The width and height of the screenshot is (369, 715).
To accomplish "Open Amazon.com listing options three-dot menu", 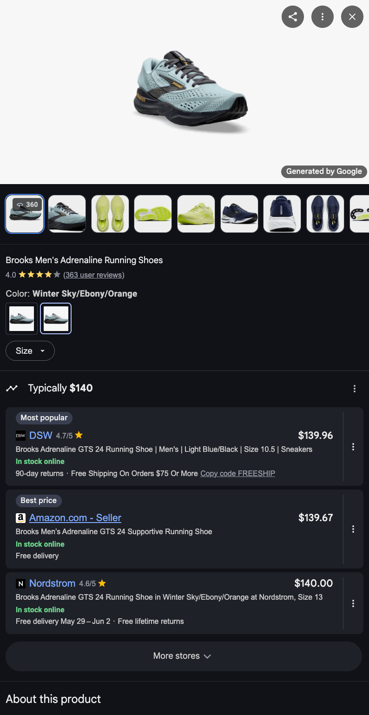I will (x=353, y=529).
